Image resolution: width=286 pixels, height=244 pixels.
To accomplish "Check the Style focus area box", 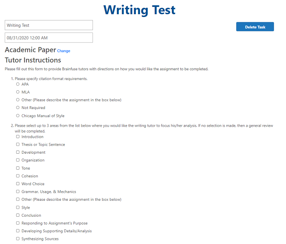I will 18,207.
